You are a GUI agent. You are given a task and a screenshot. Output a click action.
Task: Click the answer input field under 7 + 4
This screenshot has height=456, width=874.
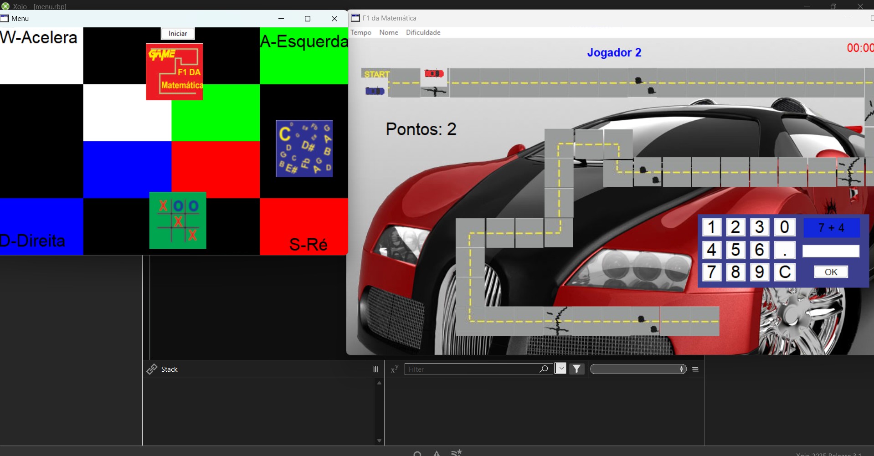click(831, 251)
